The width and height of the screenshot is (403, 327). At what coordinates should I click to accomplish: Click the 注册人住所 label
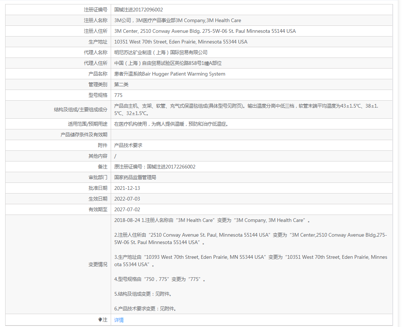coord(95,31)
